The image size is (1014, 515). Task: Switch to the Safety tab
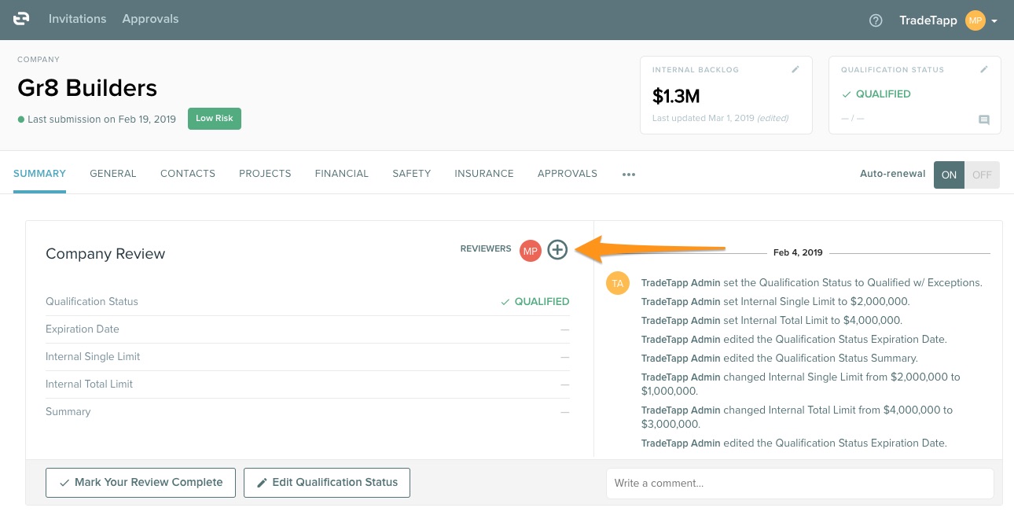pyautogui.click(x=411, y=174)
